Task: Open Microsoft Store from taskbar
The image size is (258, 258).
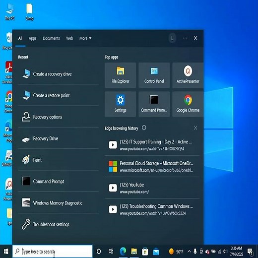Action: coord(145,252)
